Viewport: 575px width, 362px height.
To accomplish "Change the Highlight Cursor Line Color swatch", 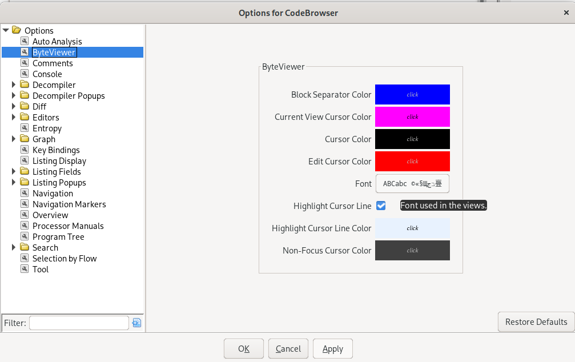I will tap(412, 228).
